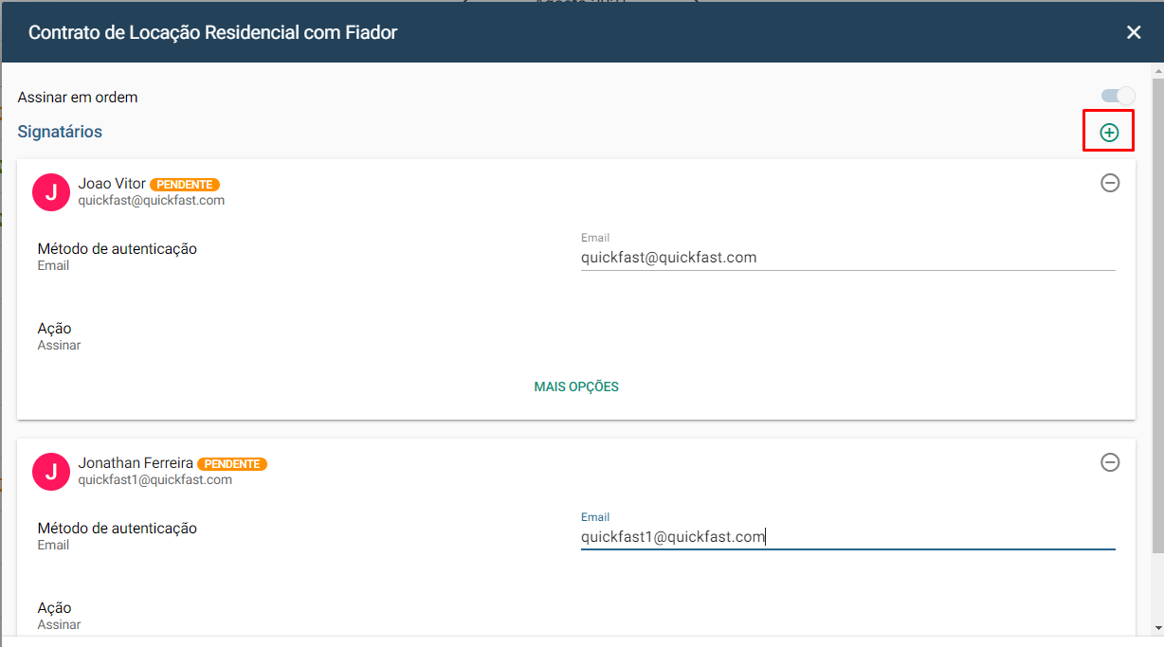Click the Joao Vitor signer name

pos(112,184)
